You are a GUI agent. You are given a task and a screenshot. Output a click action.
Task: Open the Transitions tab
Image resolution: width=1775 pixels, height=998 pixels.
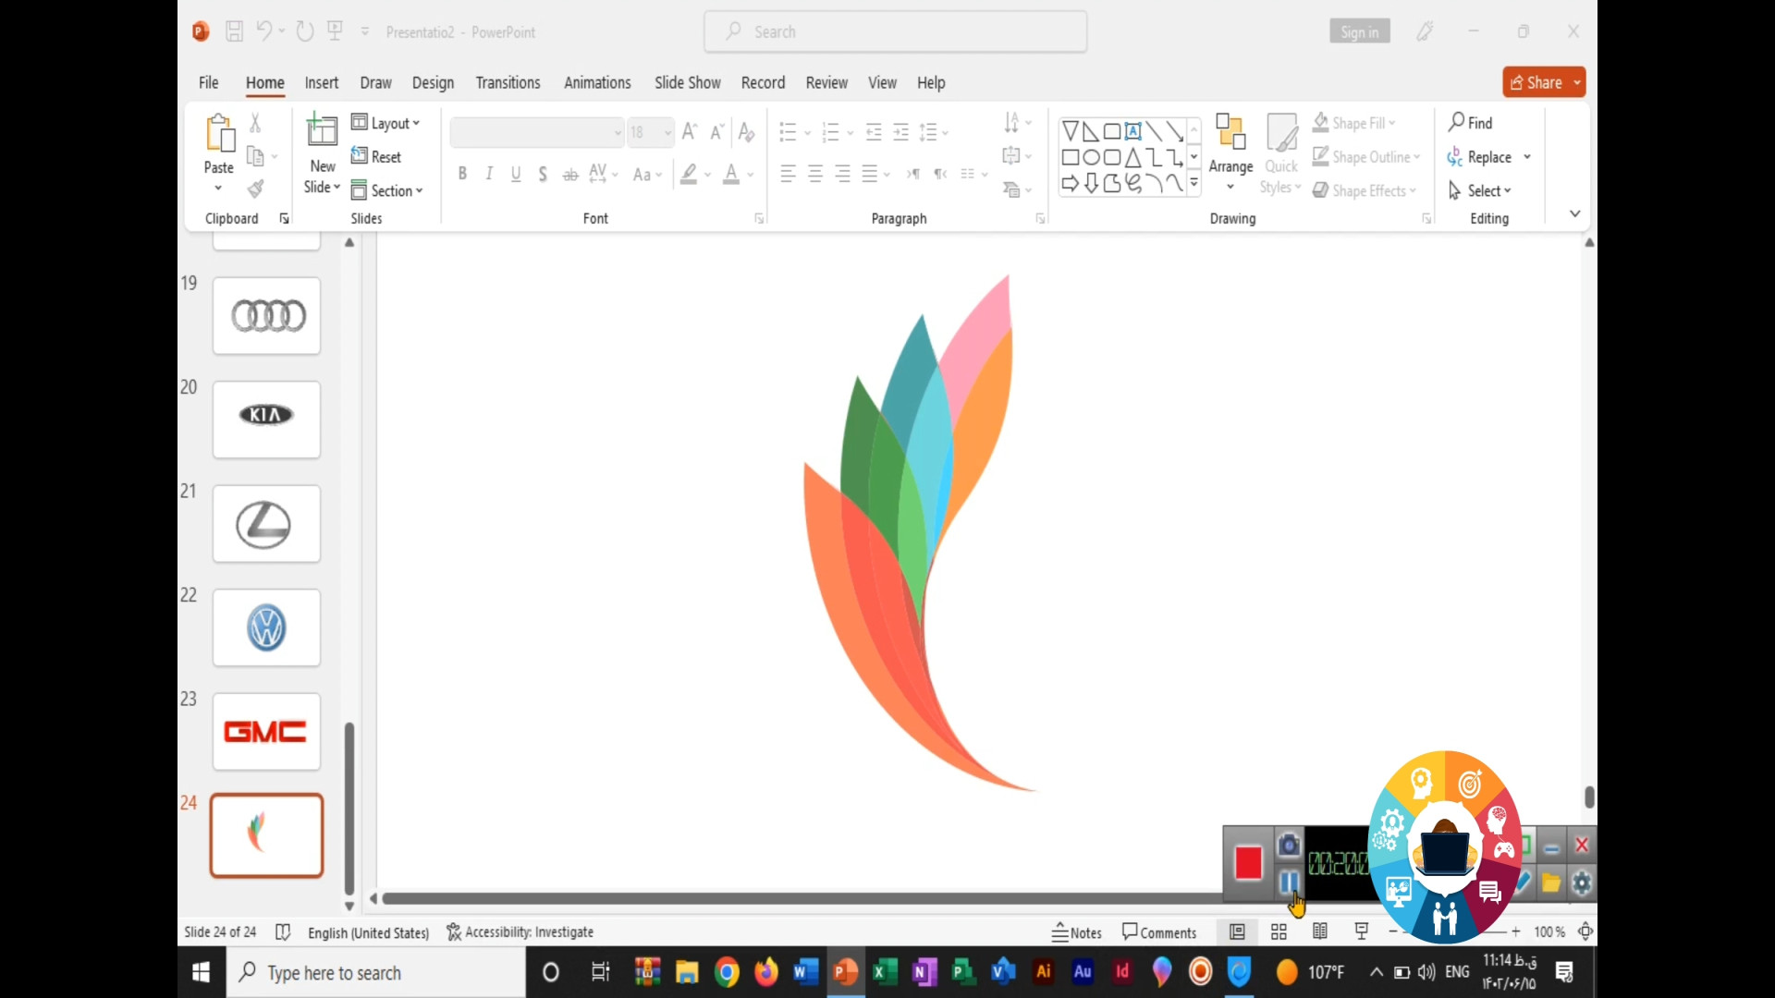508,82
